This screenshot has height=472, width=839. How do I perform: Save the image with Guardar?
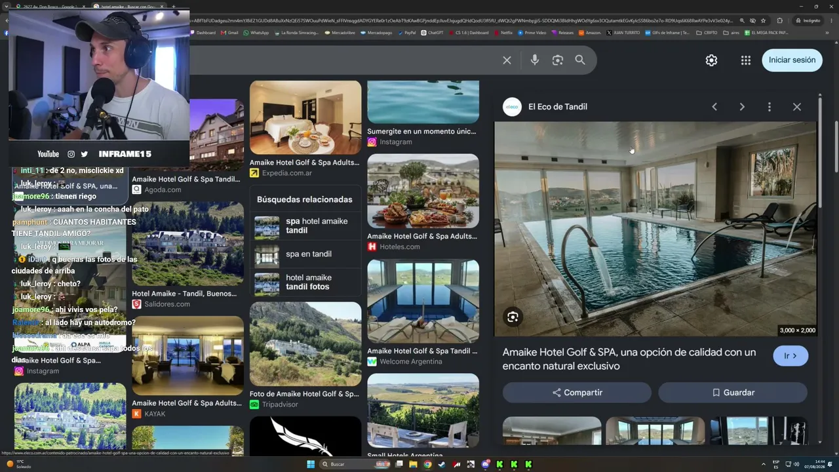click(733, 393)
